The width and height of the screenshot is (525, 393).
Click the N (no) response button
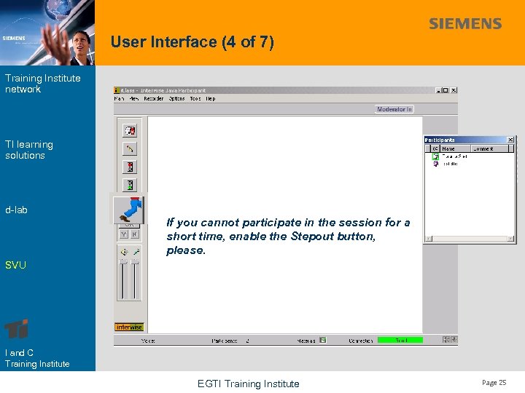click(135, 234)
